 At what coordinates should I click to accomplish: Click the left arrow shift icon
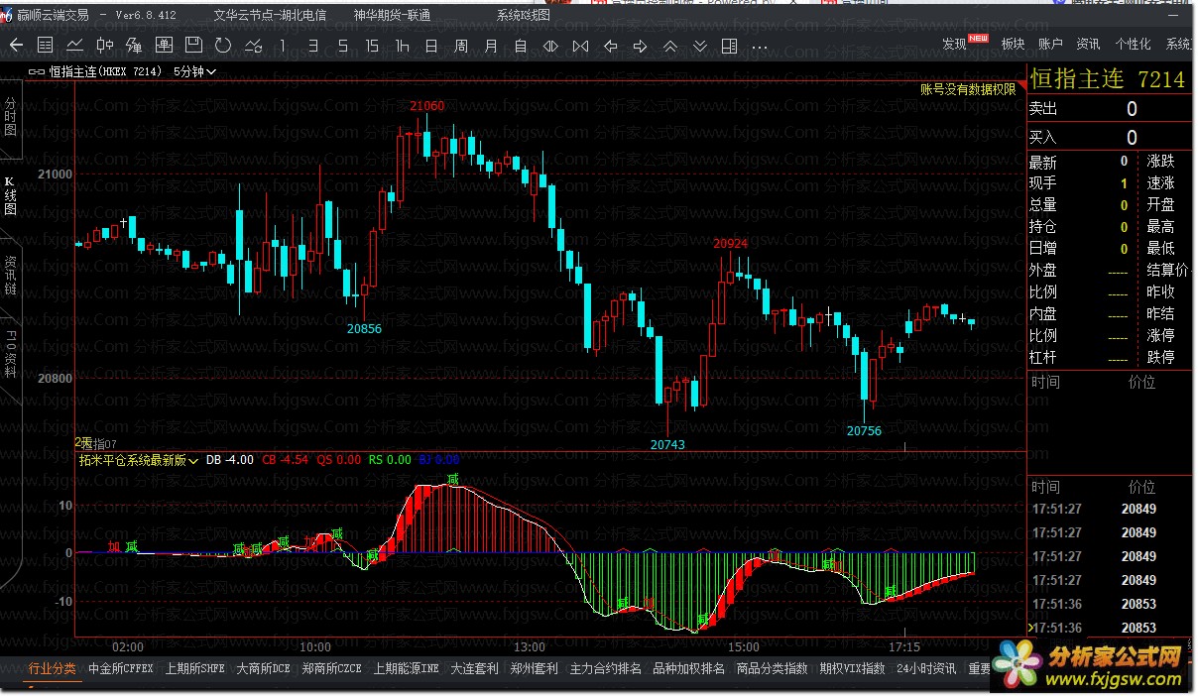(611, 46)
